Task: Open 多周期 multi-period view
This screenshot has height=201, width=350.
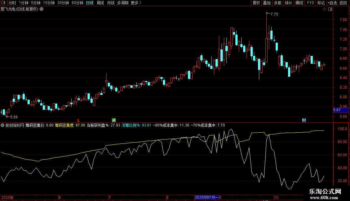Action: pos(123,3)
